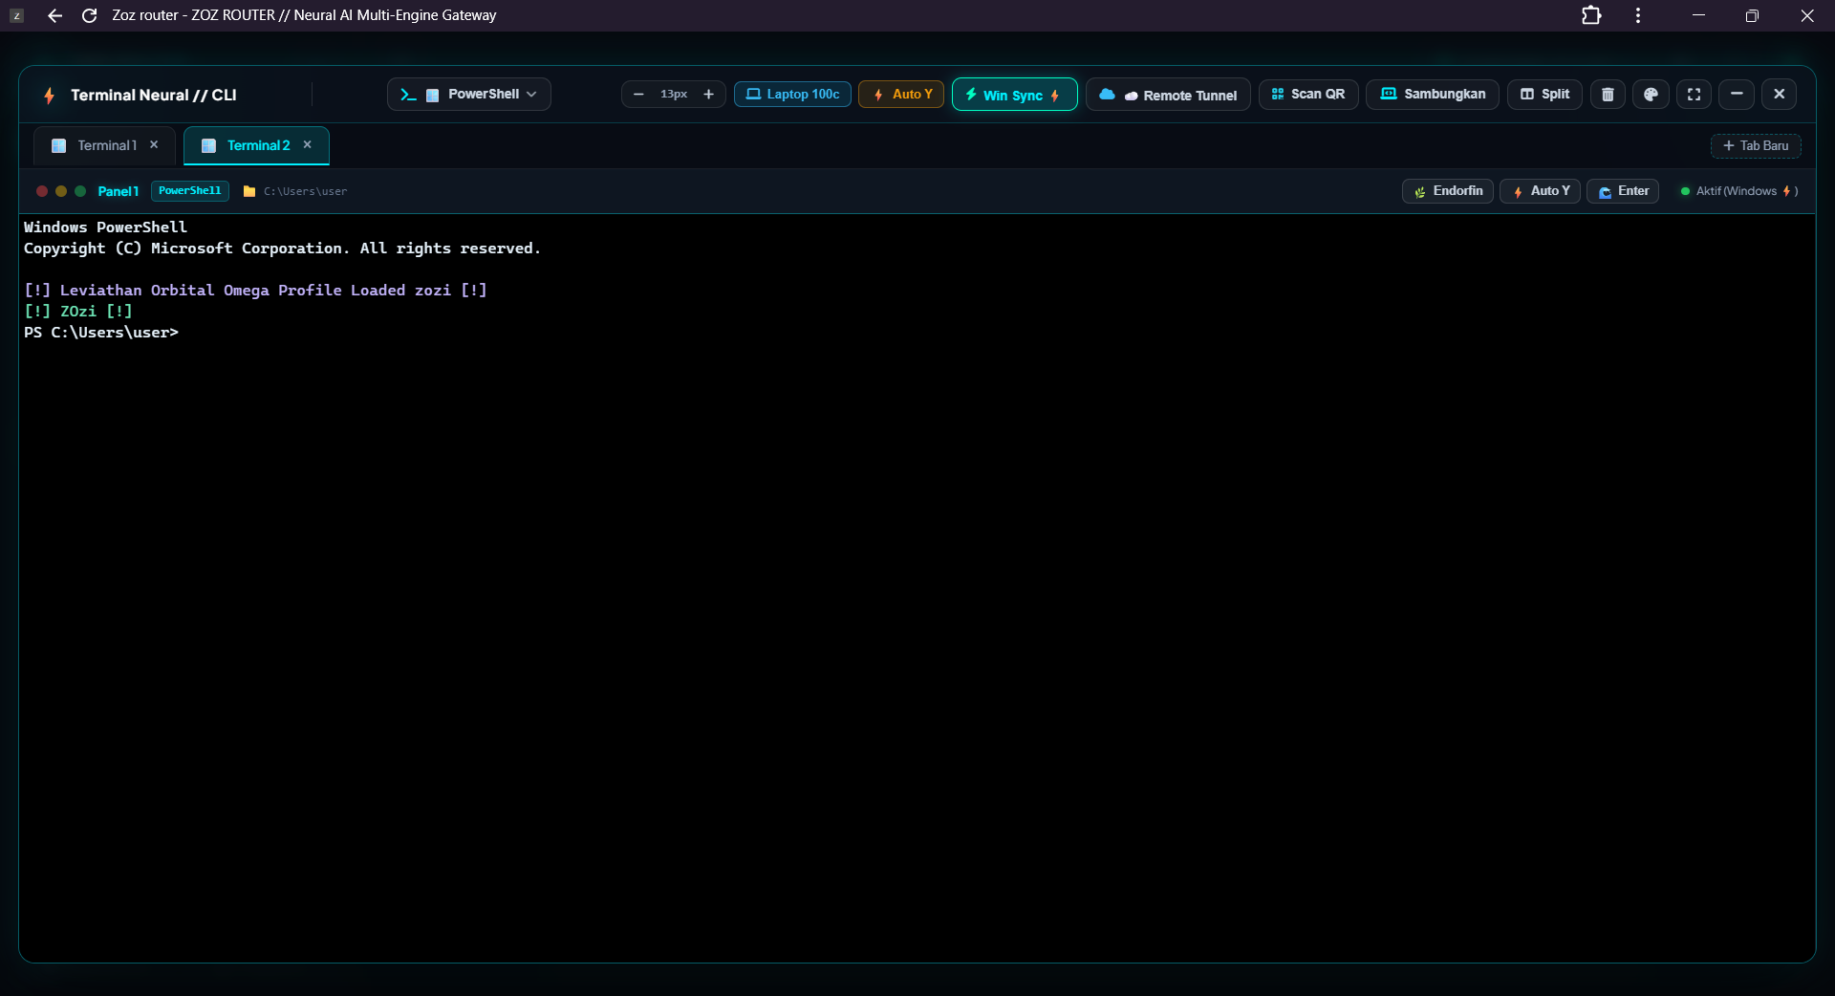Toggle Auto Y in the panel header
1835x996 pixels.
pyautogui.click(x=1541, y=191)
